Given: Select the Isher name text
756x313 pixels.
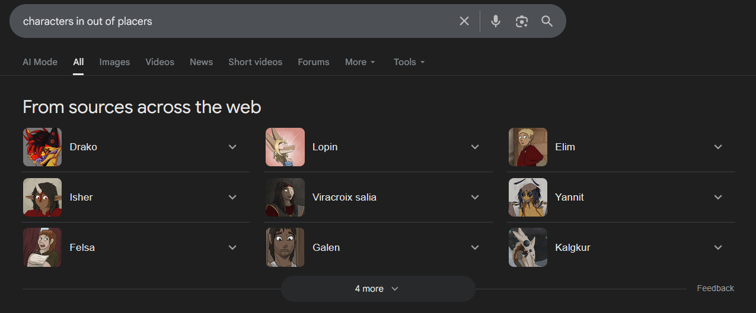Looking at the screenshot, I should coord(81,197).
